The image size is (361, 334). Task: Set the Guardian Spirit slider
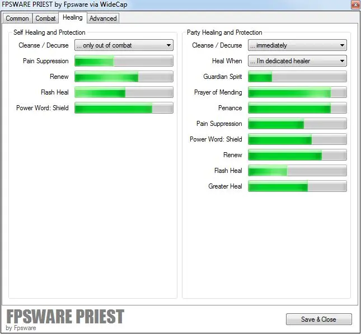pos(297,77)
